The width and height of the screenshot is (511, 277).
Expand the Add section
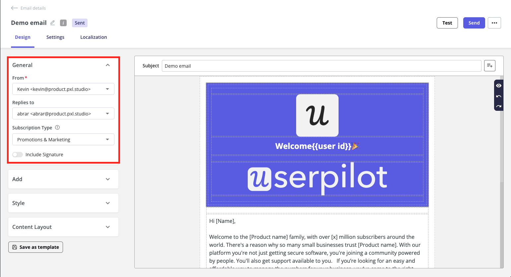point(63,179)
